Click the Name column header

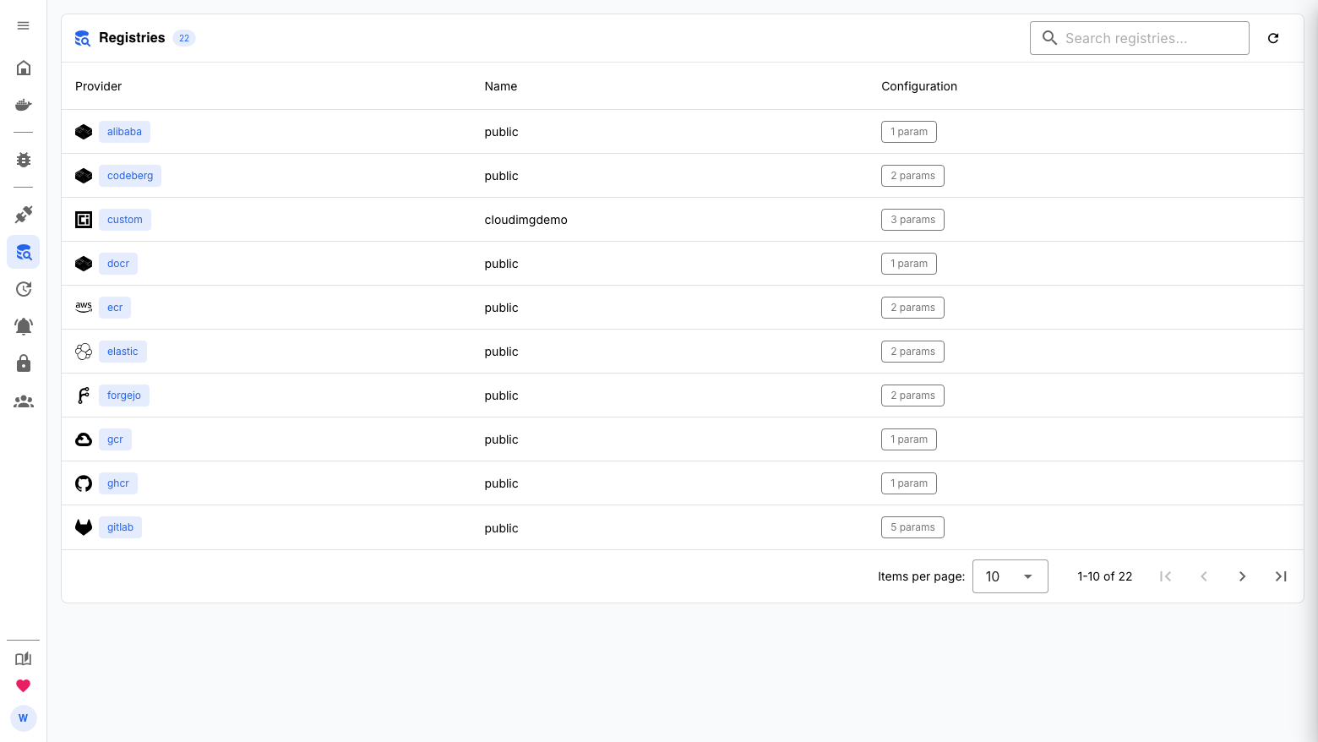pyautogui.click(x=500, y=86)
